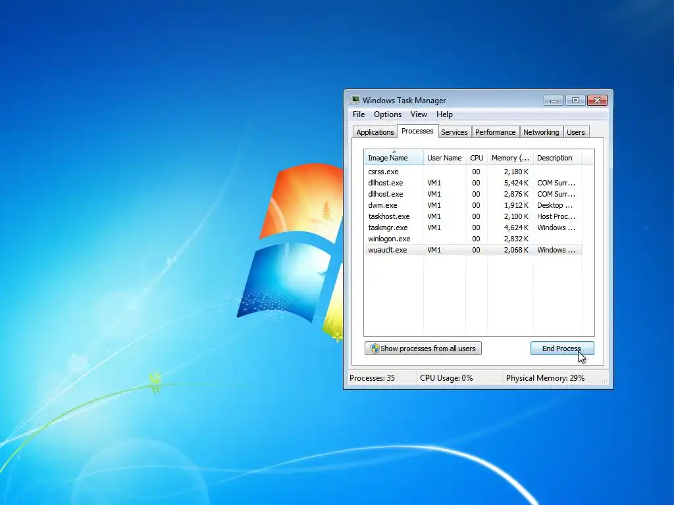Click the CPU Usage: 0% status

click(x=446, y=378)
